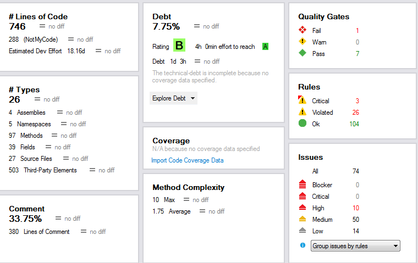Click the 5 Namespaces entry
Viewport: 418px width, 263px height.
click(x=30, y=124)
